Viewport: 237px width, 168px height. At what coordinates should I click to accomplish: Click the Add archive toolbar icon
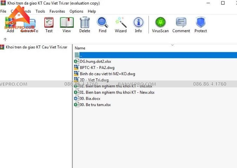(x=10, y=23)
